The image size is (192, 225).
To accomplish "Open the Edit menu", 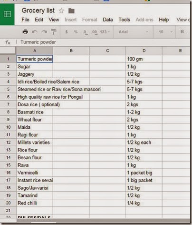I will click(x=39, y=20).
